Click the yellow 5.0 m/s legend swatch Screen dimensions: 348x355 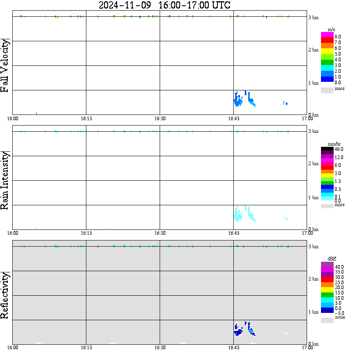click(327, 52)
